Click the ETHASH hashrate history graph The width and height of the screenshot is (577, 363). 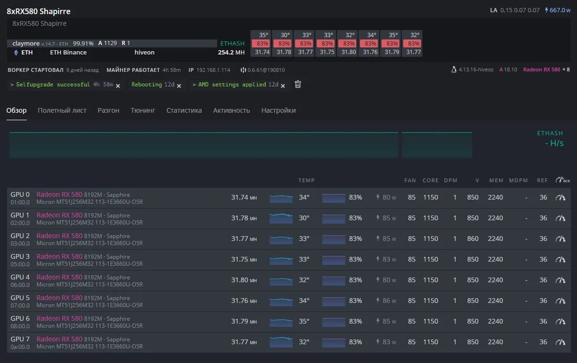point(241,145)
